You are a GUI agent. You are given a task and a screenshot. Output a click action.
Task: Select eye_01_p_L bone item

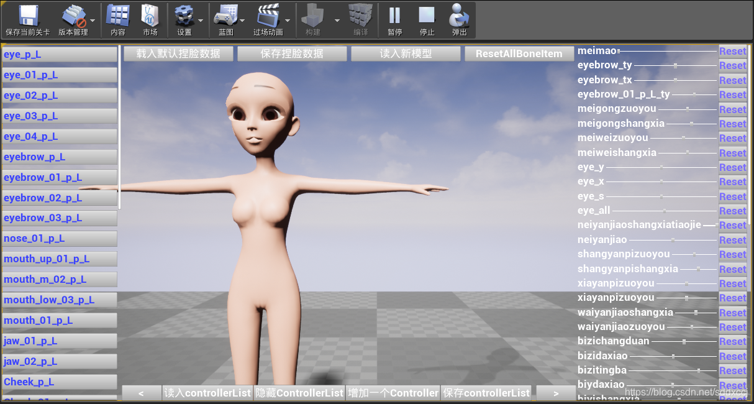[x=60, y=75]
